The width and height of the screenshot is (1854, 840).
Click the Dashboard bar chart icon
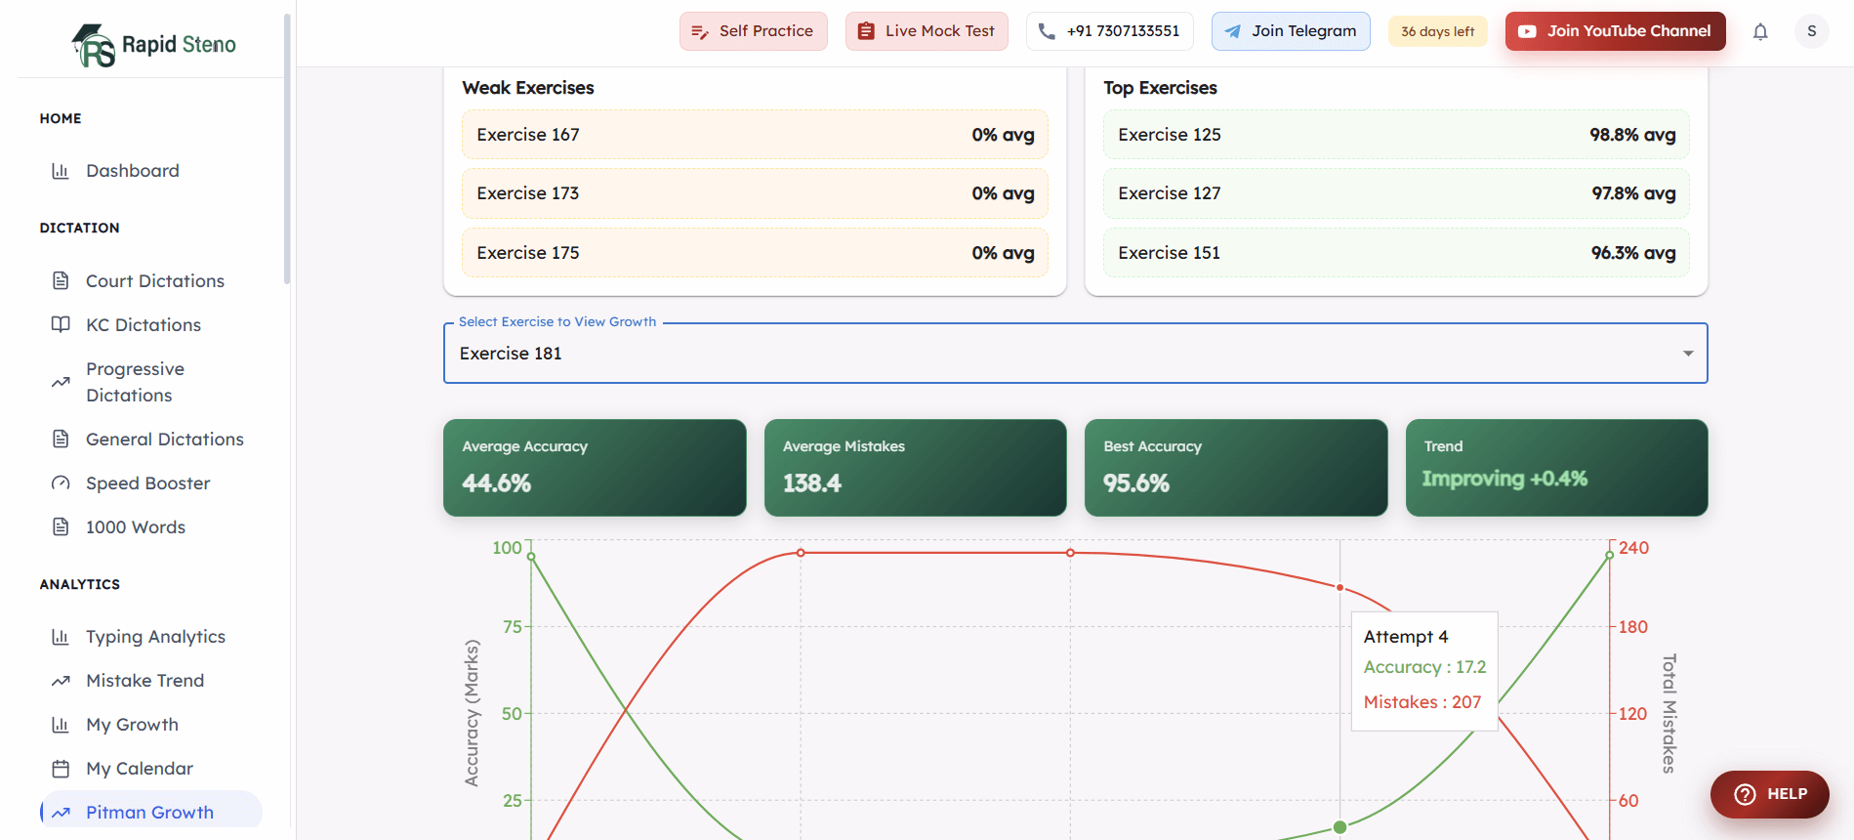point(61,171)
